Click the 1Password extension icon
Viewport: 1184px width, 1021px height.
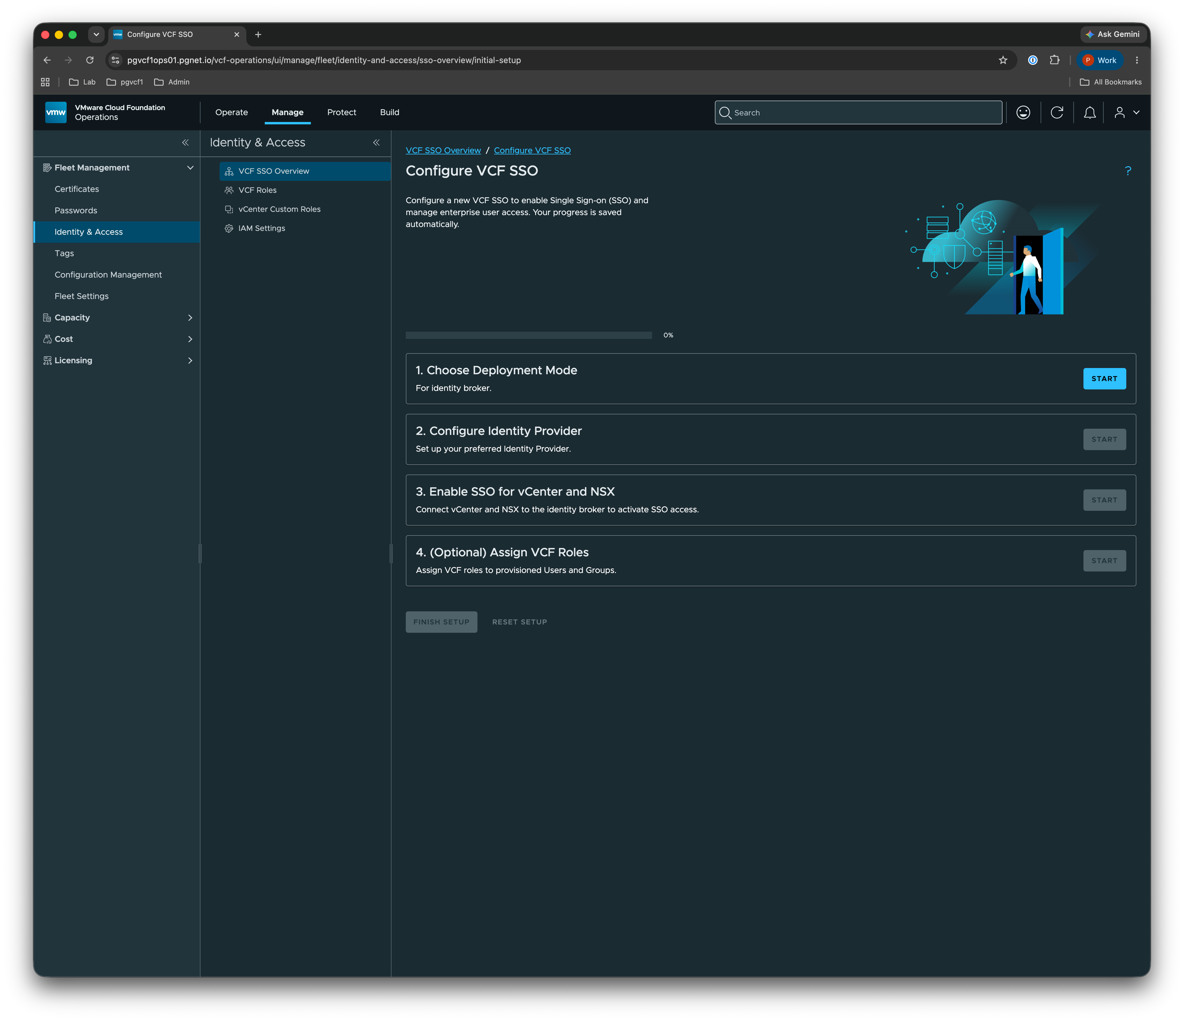(x=1033, y=60)
